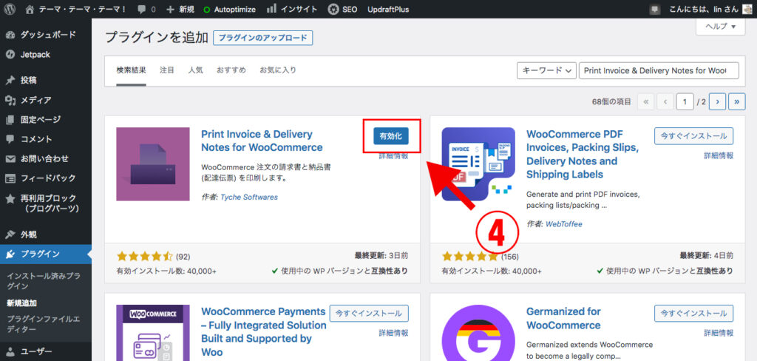Open コメント in the sidebar

(46, 139)
